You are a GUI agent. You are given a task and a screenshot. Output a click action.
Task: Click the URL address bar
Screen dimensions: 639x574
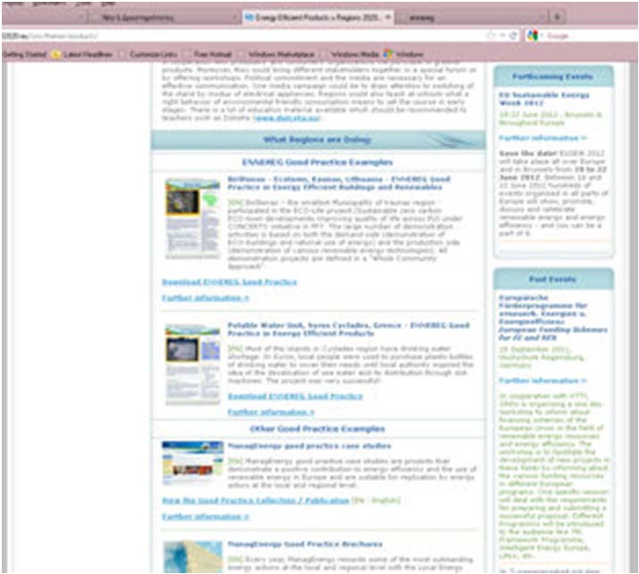[x=240, y=36]
